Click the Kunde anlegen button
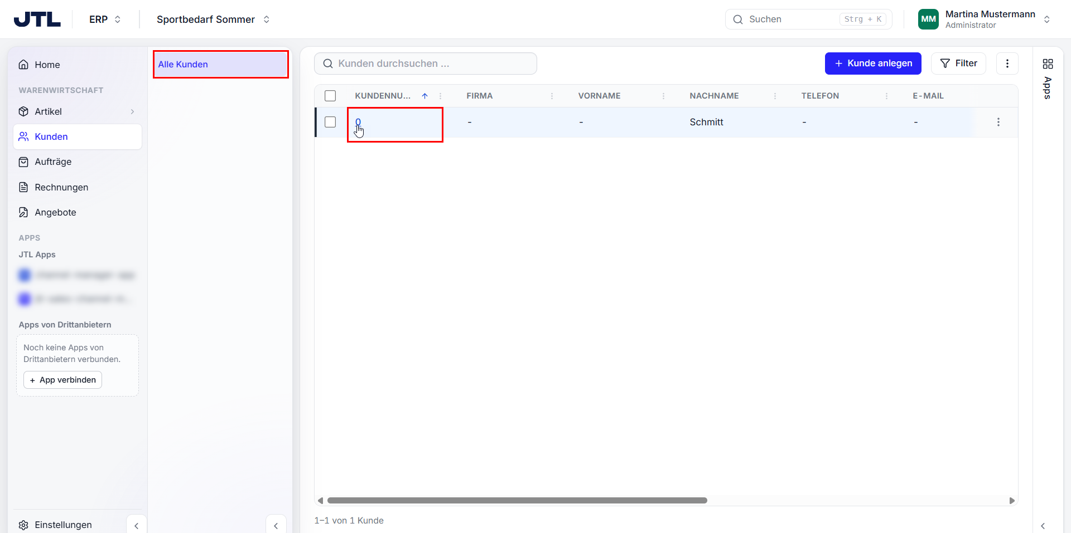Screen dimensions: 1071x533 point(873,63)
